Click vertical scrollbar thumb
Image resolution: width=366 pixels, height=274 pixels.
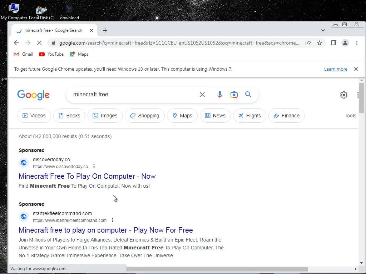tap(362, 98)
